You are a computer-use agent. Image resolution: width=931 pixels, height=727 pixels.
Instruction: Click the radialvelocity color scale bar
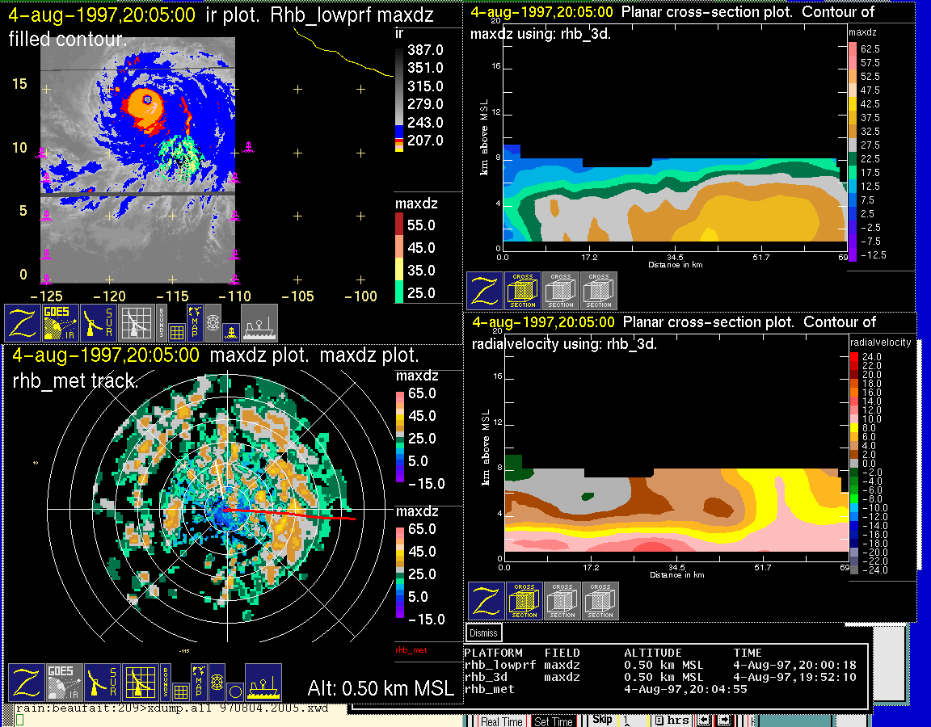[x=854, y=463]
